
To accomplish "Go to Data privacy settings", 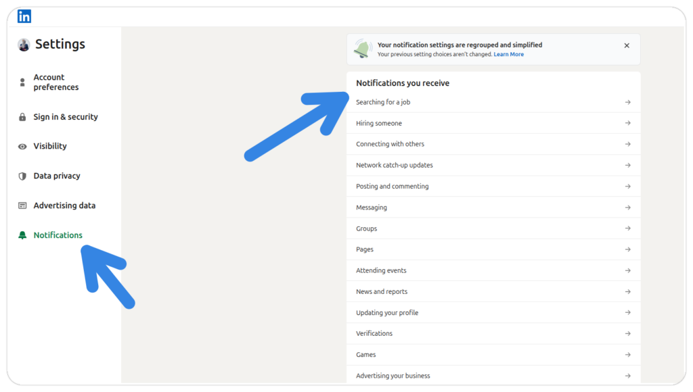I will (x=57, y=176).
